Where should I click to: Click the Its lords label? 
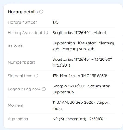click(15, 46)
